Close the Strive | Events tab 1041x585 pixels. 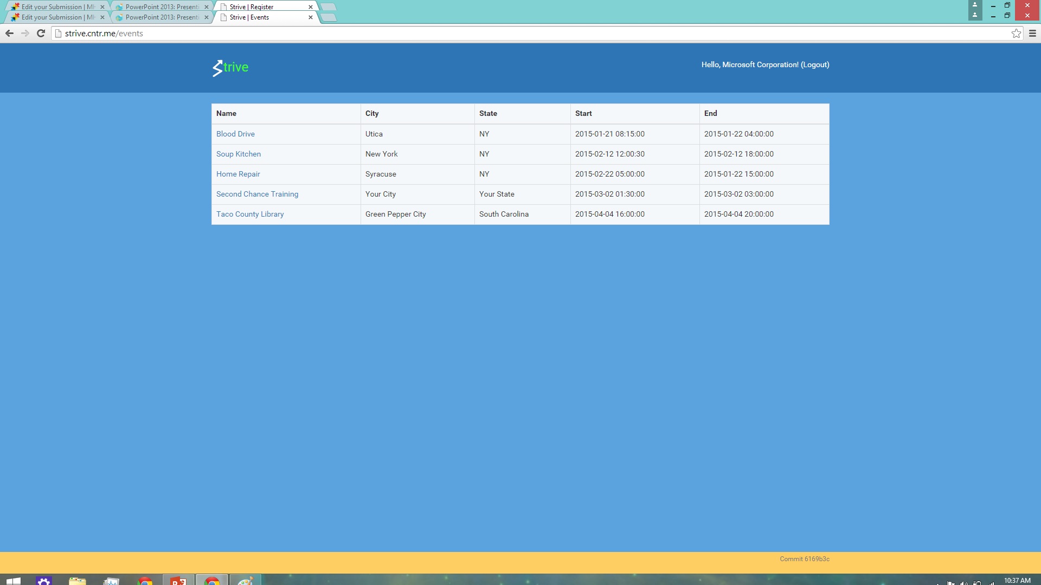(x=311, y=17)
